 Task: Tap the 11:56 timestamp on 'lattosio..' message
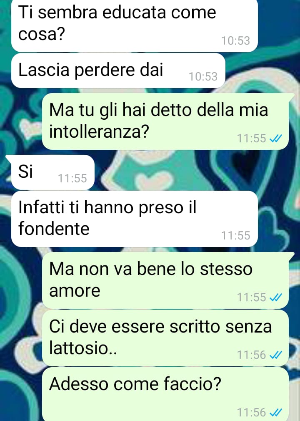point(252,355)
